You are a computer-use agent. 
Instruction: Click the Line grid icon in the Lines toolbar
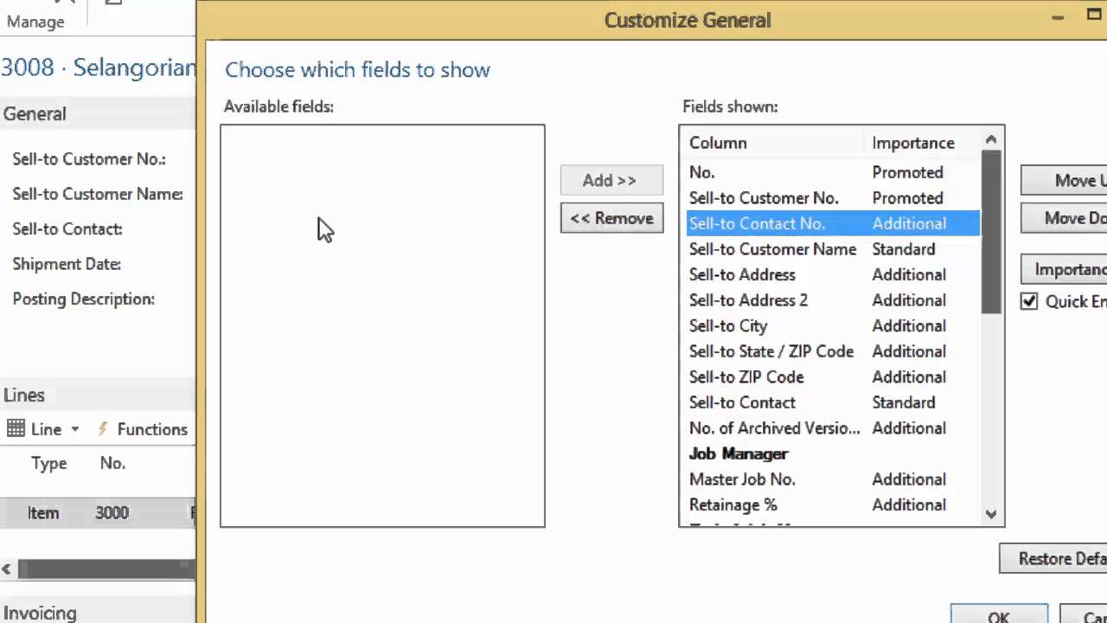pyautogui.click(x=16, y=428)
